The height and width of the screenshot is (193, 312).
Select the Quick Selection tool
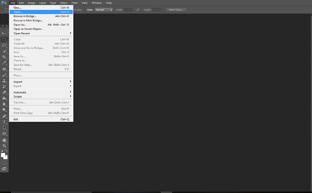point(4,51)
